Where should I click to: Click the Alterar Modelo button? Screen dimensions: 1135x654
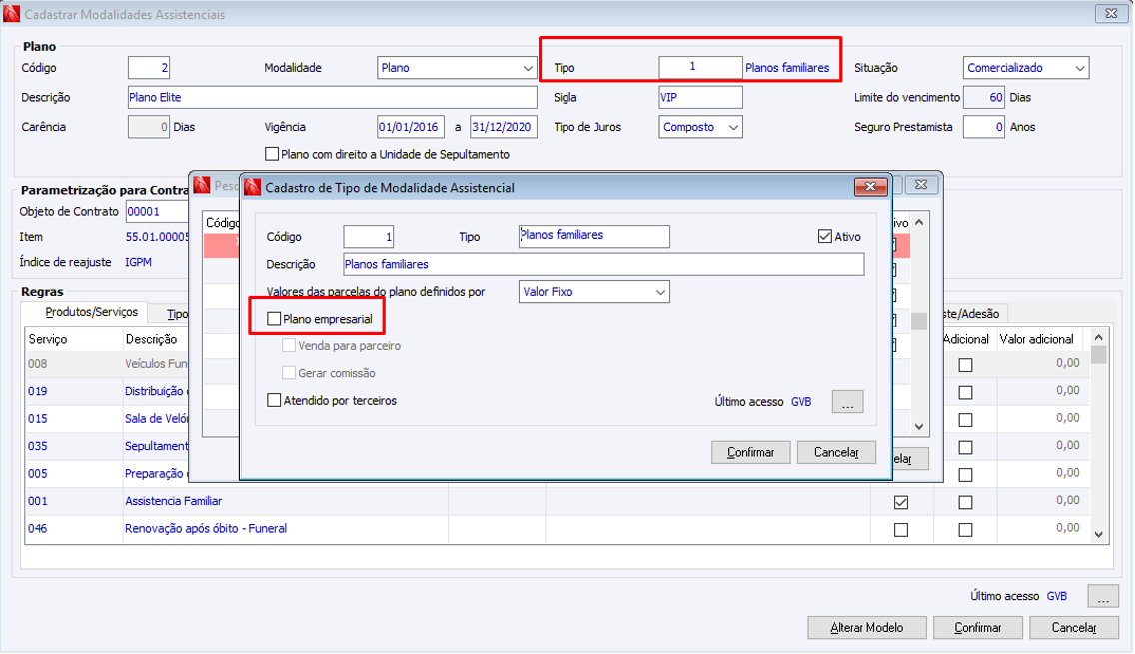866,628
